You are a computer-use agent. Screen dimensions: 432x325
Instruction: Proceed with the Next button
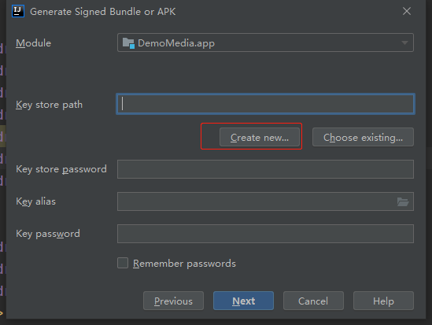[243, 301]
